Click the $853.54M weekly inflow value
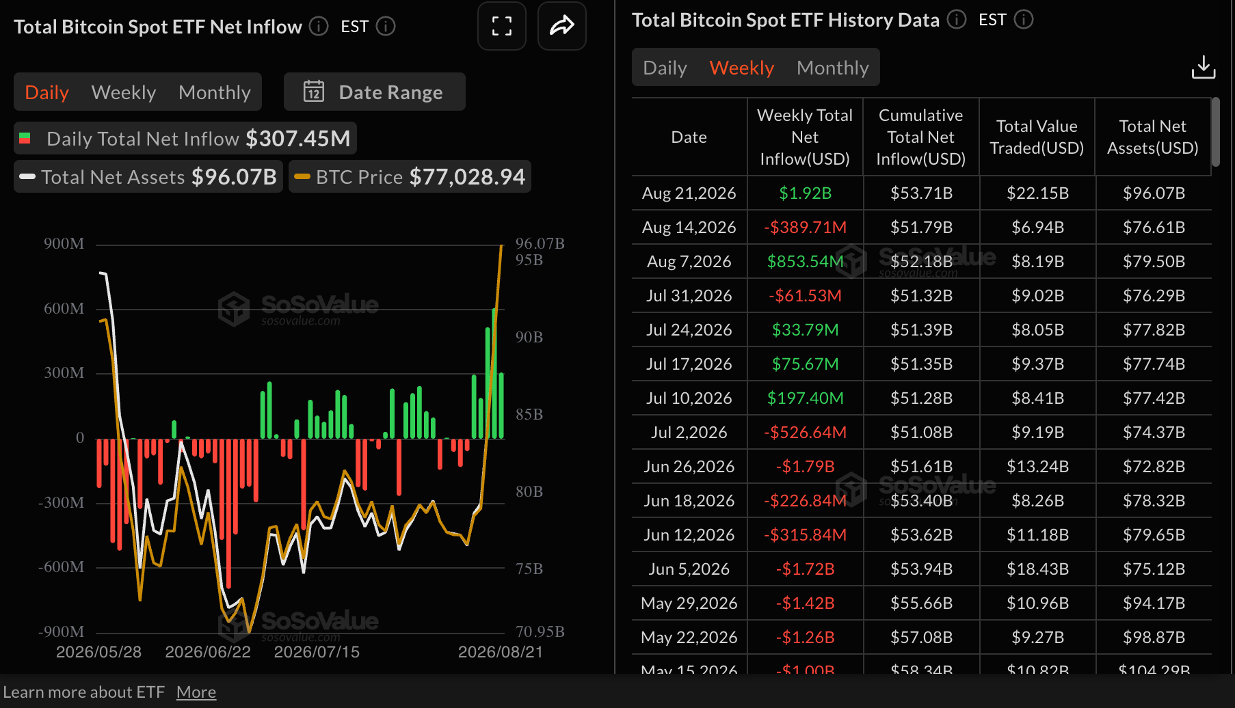Screen dimensions: 1235x708 (805, 262)
